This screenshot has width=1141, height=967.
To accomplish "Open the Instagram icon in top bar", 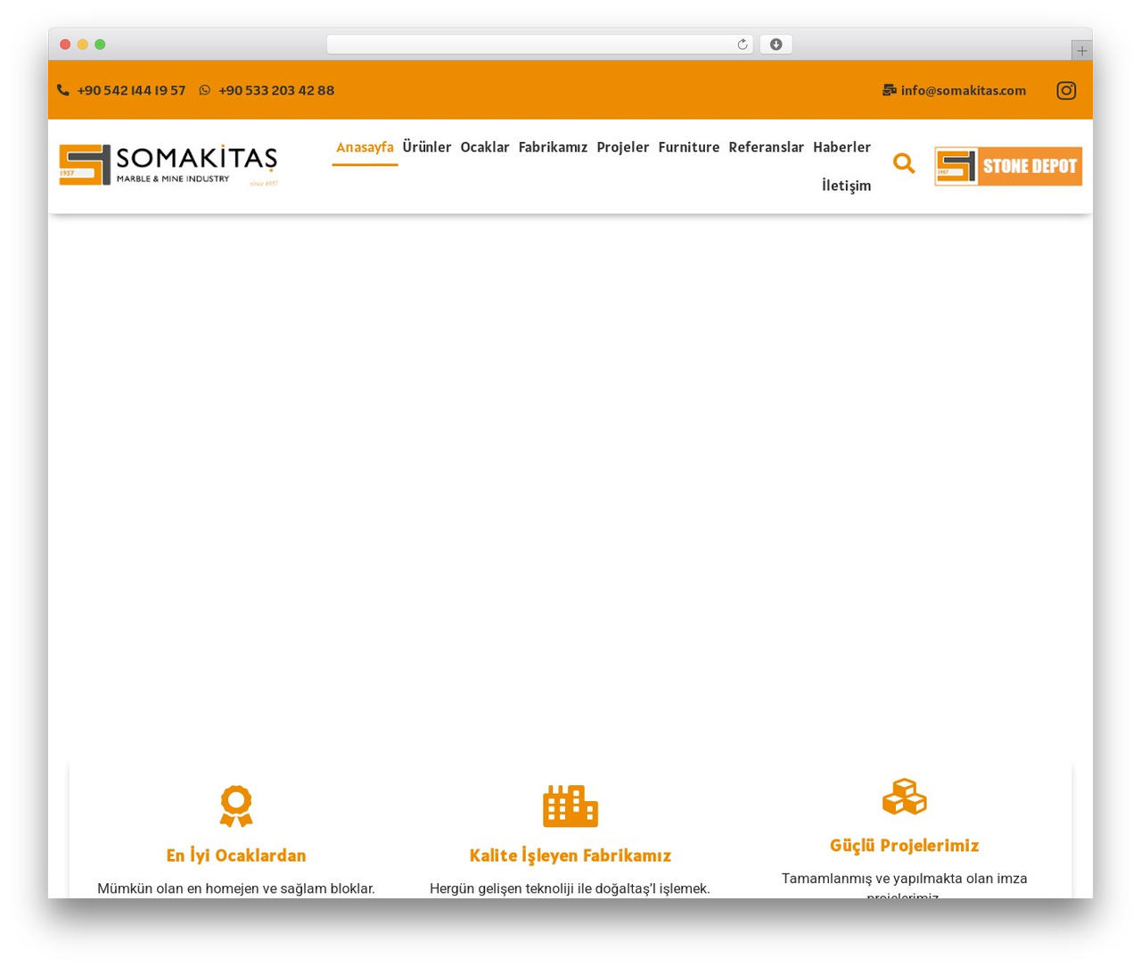I will coord(1066,90).
